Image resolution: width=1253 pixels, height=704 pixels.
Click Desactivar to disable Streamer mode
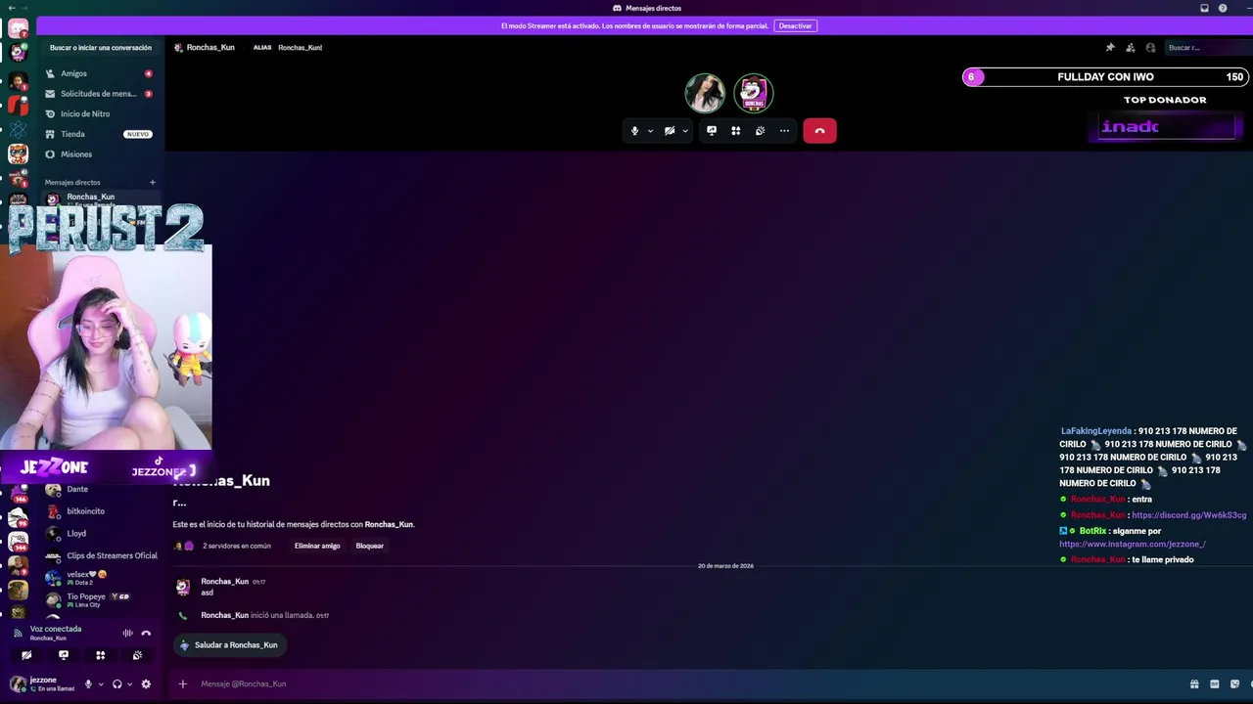point(795,25)
